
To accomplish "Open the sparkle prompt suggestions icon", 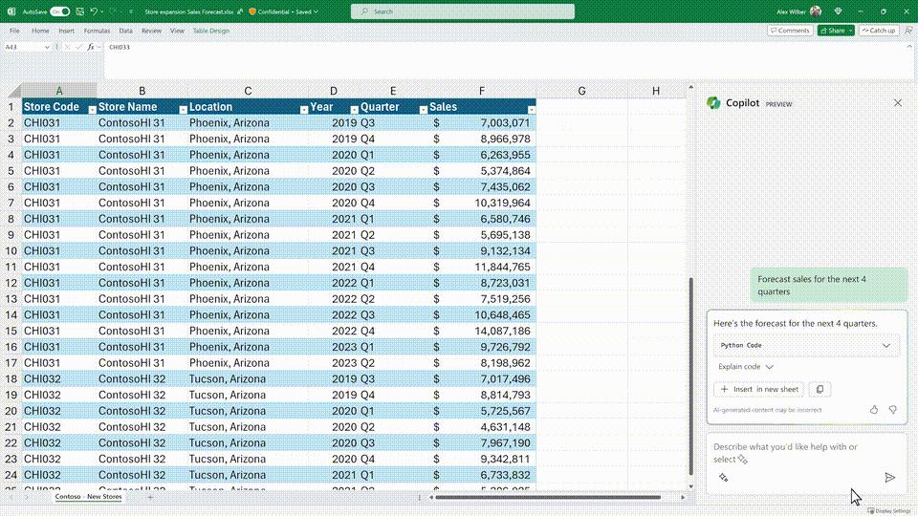I will [724, 477].
